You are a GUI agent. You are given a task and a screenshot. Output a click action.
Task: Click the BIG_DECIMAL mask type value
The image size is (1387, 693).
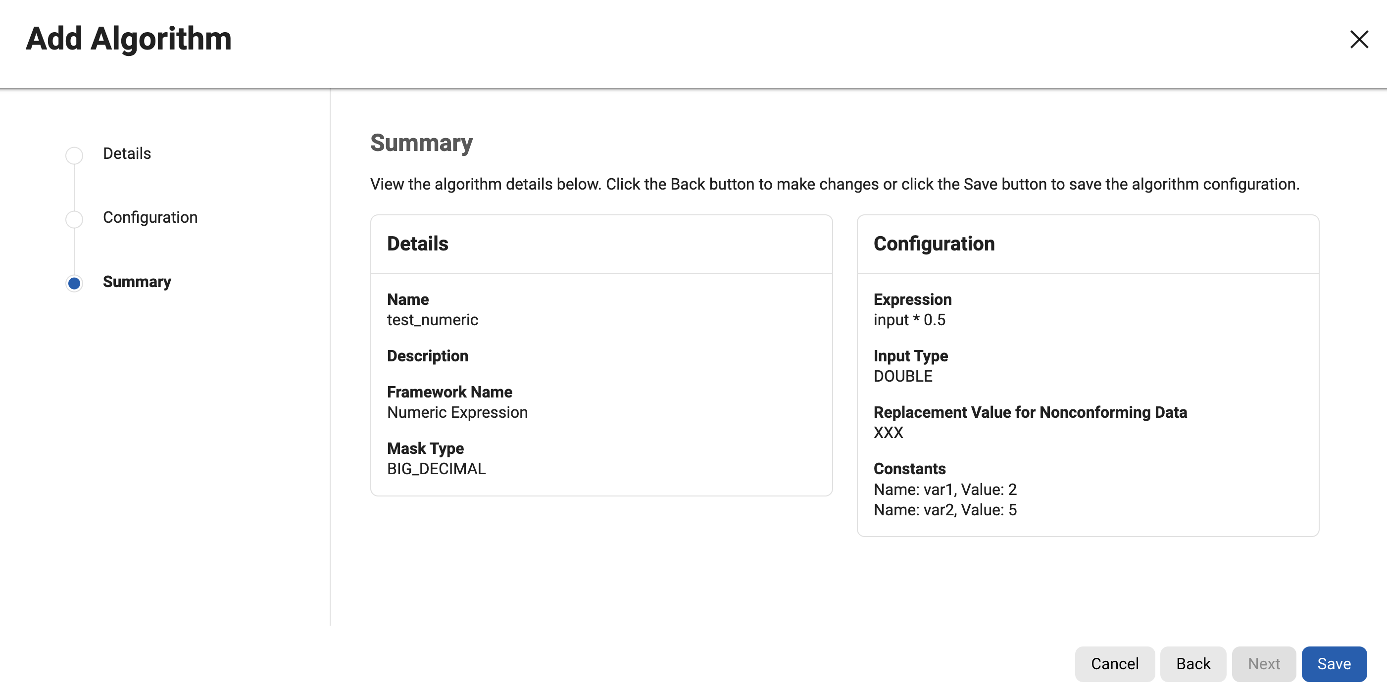(x=436, y=469)
